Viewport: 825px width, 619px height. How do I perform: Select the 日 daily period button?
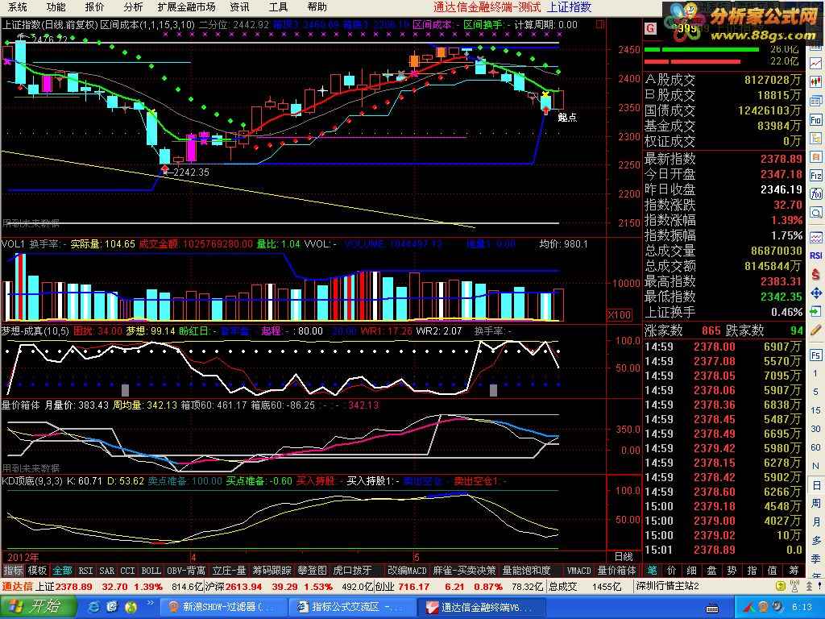coord(816,485)
